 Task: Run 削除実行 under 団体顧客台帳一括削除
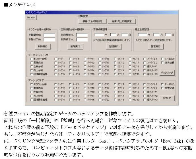pyautogui.click(x=75, y=46)
